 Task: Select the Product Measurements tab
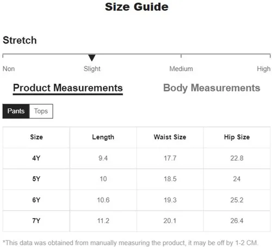pyautogui.click(x=68, y=88)
